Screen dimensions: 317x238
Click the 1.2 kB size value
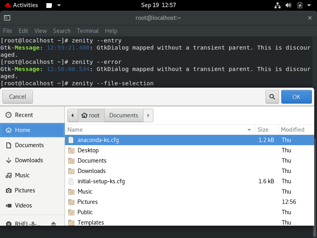[266, 140]
